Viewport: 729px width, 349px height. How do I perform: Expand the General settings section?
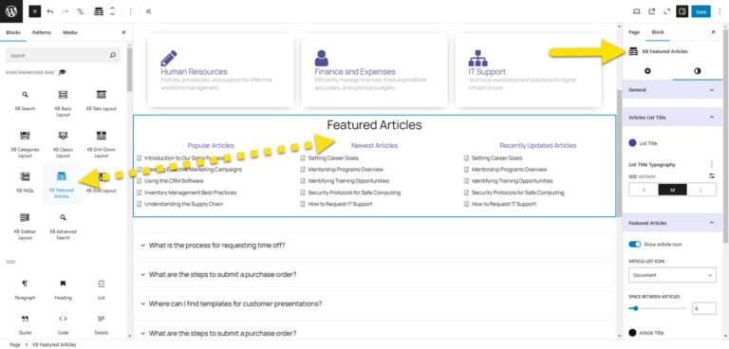(672, 90)
